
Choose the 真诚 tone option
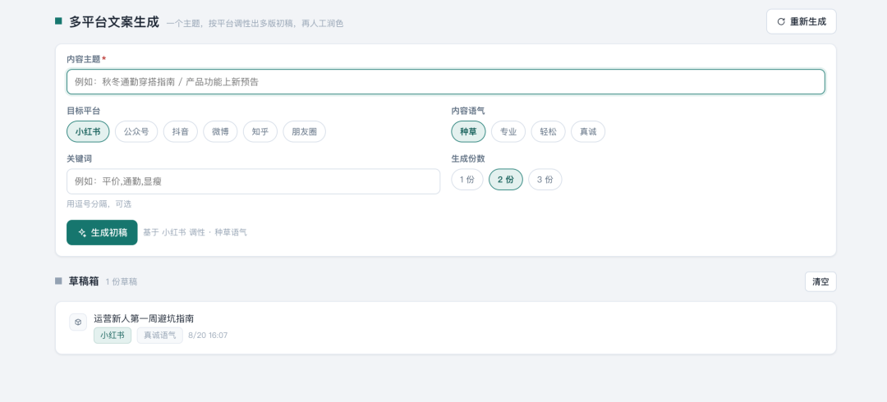pyautogui.click(x=588, y=132)
